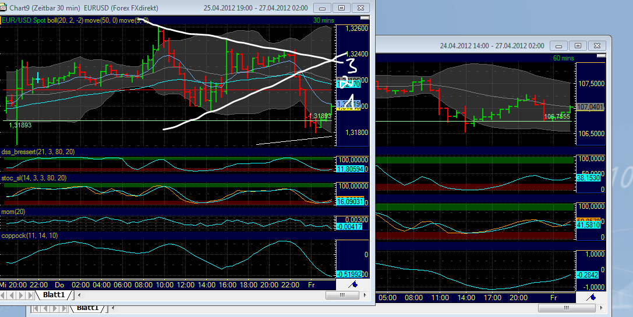Select the mom(20) indicator label
Screen dimensions: 633x317
13,212
